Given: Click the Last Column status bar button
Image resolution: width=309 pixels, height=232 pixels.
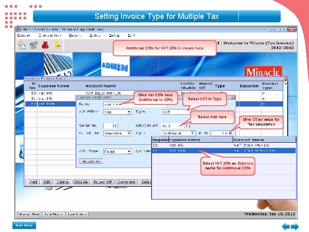Looking at the screenshot, I should click(77, 214).
